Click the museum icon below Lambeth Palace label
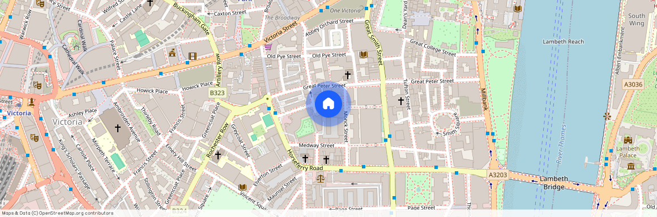657x217 pixels. tap(631, 166)
